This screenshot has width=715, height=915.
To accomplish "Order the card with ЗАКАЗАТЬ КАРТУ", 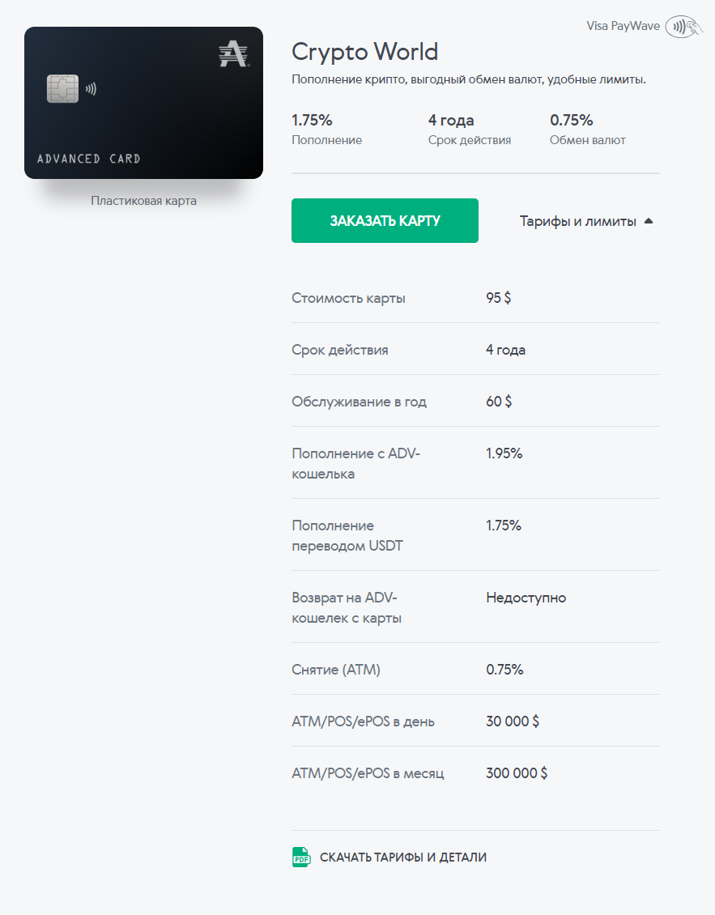I will [x=385, y=220].
